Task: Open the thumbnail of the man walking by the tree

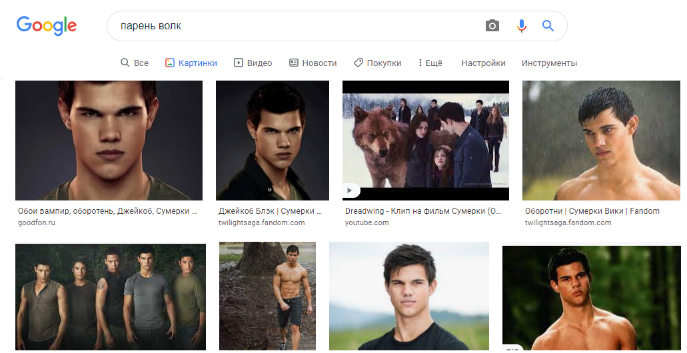Action: click(267, 296)
